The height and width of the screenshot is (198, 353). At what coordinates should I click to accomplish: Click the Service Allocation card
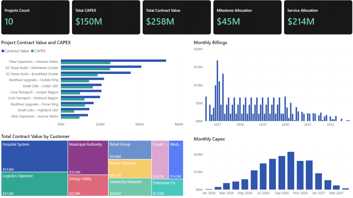pos(318,17)
